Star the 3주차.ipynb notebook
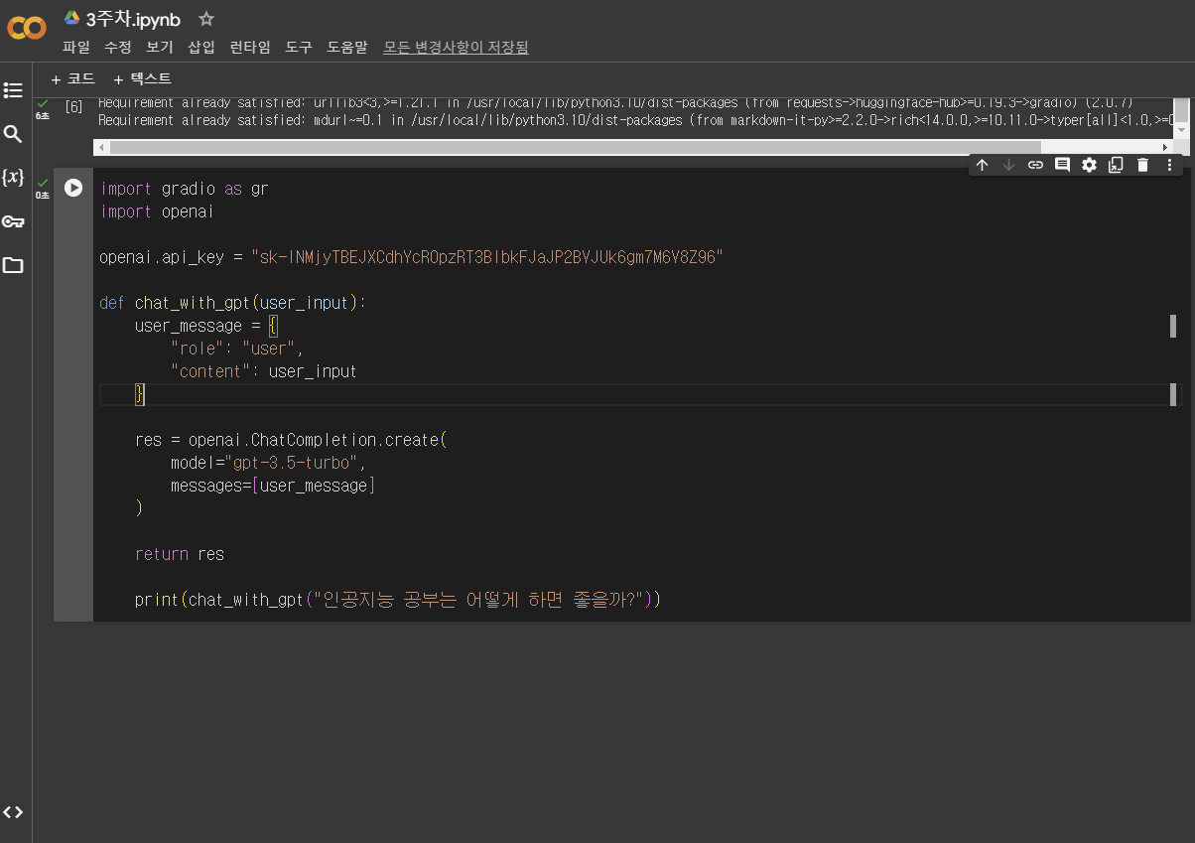Screen dimensions: 1195x843 pyautogui.click(x=206, y=18)
